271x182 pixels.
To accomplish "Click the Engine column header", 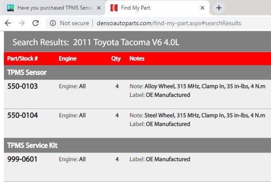I will pos(68,59).
